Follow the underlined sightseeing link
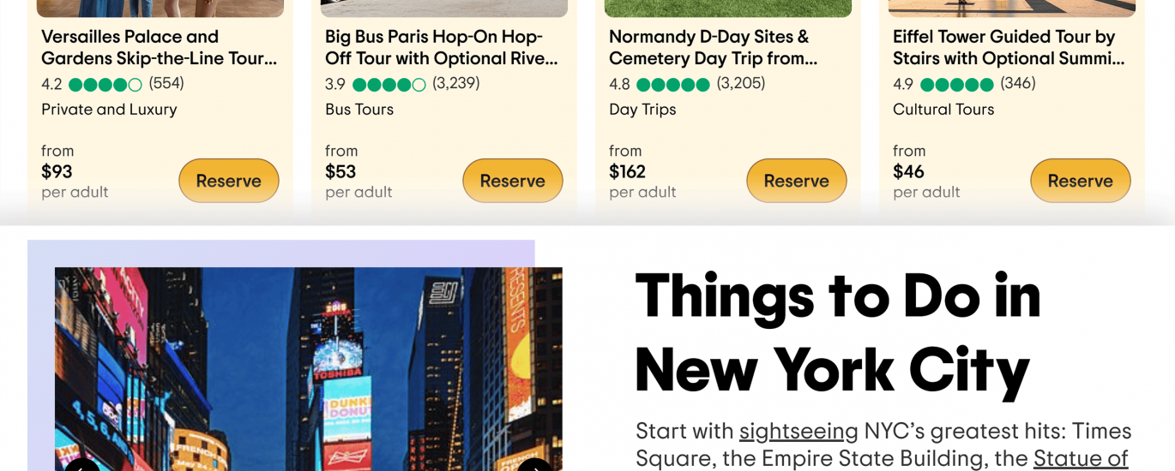Image resolution: width=1175 pixels, height=471 pixels. click(798, 431)
